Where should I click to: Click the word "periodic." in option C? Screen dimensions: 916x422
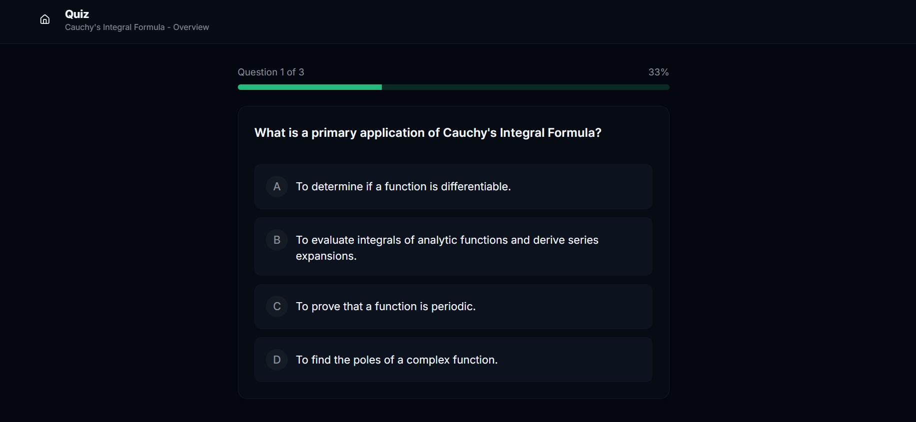(x=453, y=307)
